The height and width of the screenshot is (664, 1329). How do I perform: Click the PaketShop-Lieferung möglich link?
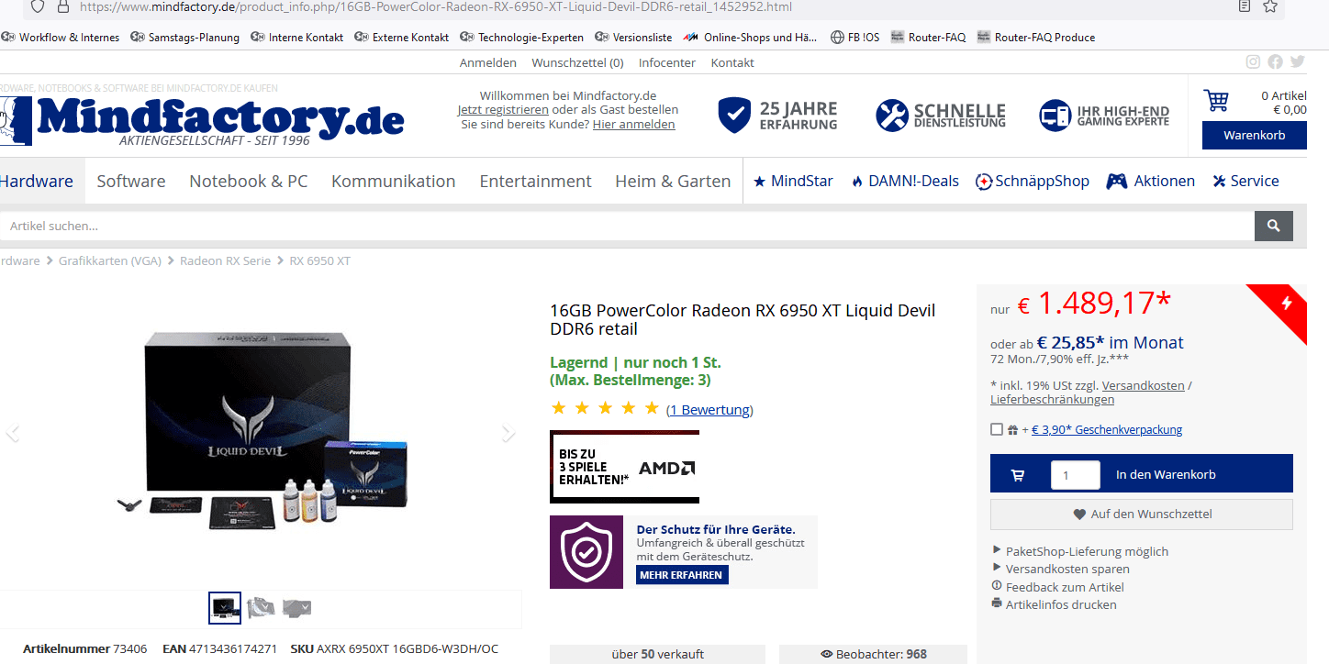1087,551
